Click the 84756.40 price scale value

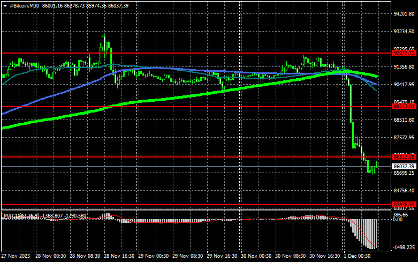pos(404,191)
